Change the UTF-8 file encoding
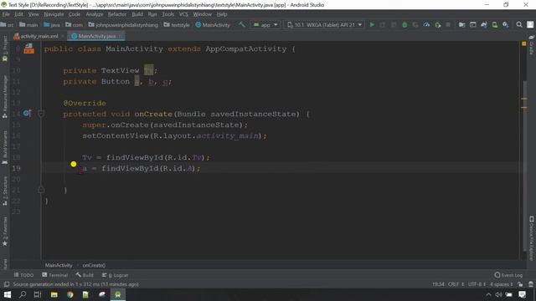 click(x=477, y=284)
